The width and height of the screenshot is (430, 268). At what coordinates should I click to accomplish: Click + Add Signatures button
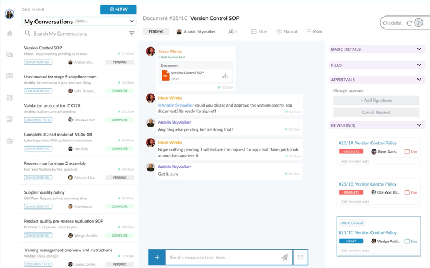[376, 100]
